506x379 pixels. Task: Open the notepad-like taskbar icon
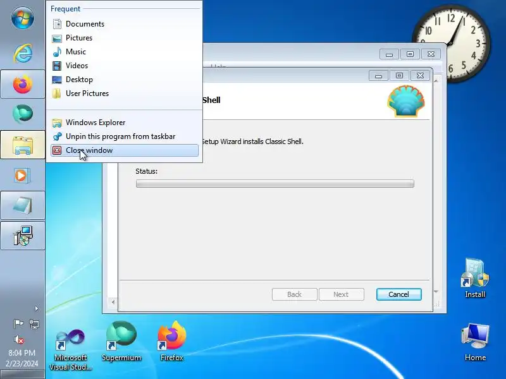23,205
